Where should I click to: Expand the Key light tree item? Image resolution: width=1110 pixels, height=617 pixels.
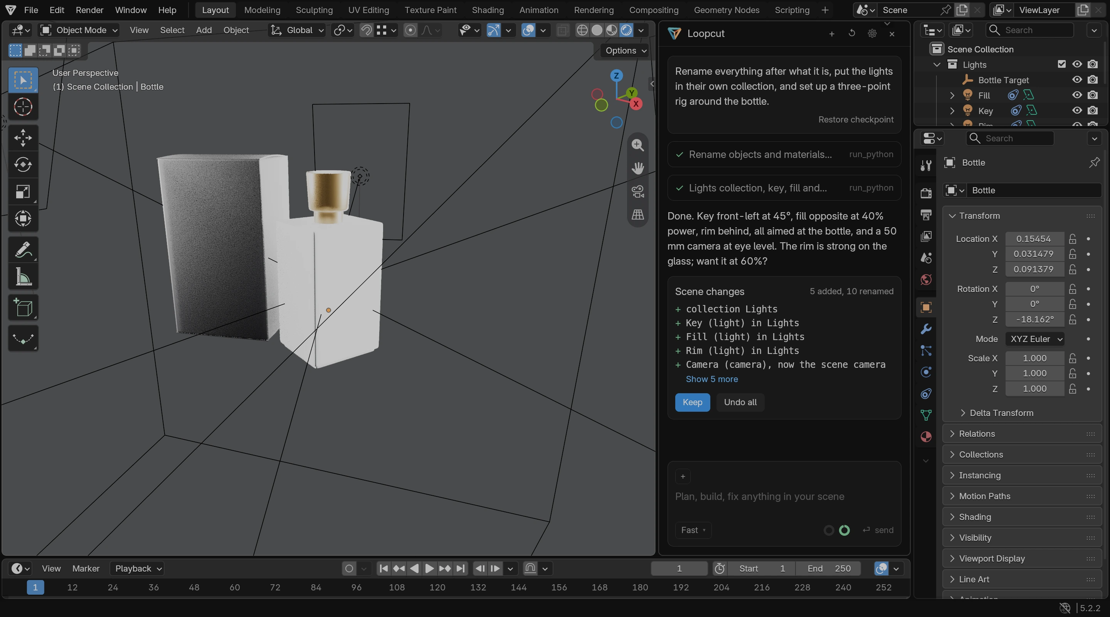952,111
